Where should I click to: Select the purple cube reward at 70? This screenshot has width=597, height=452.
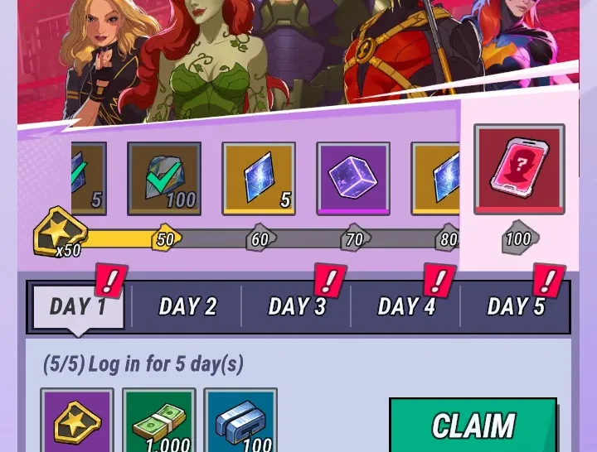point(353,179)
